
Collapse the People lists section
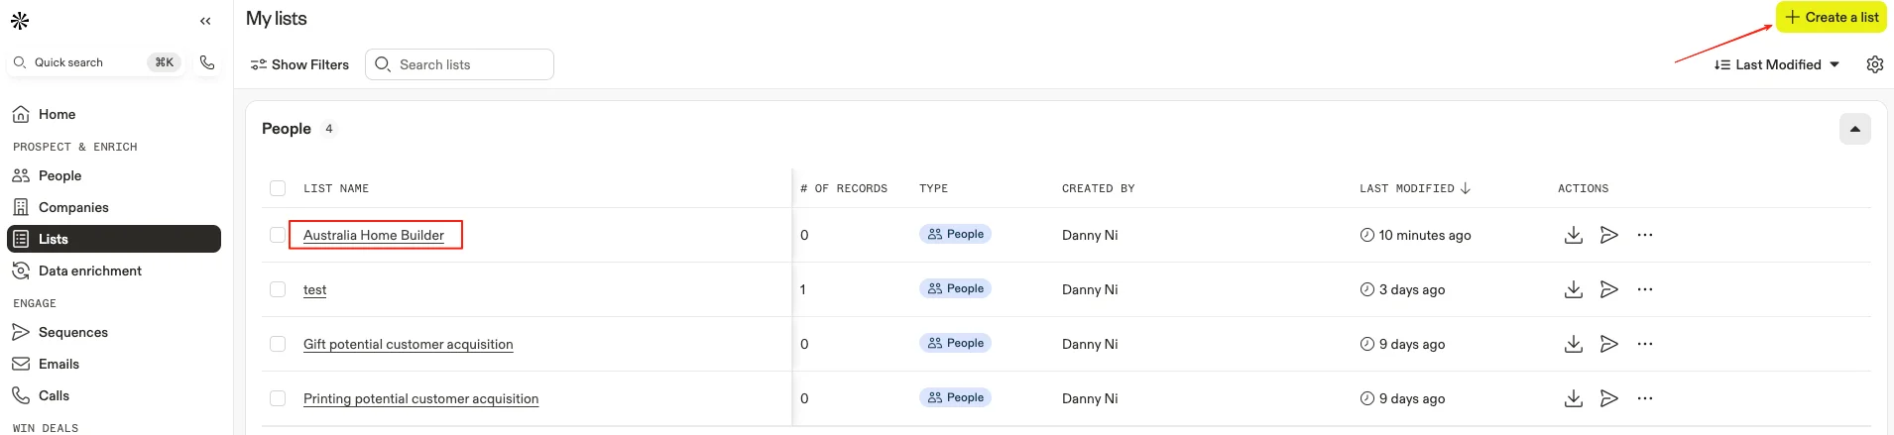1854,129
